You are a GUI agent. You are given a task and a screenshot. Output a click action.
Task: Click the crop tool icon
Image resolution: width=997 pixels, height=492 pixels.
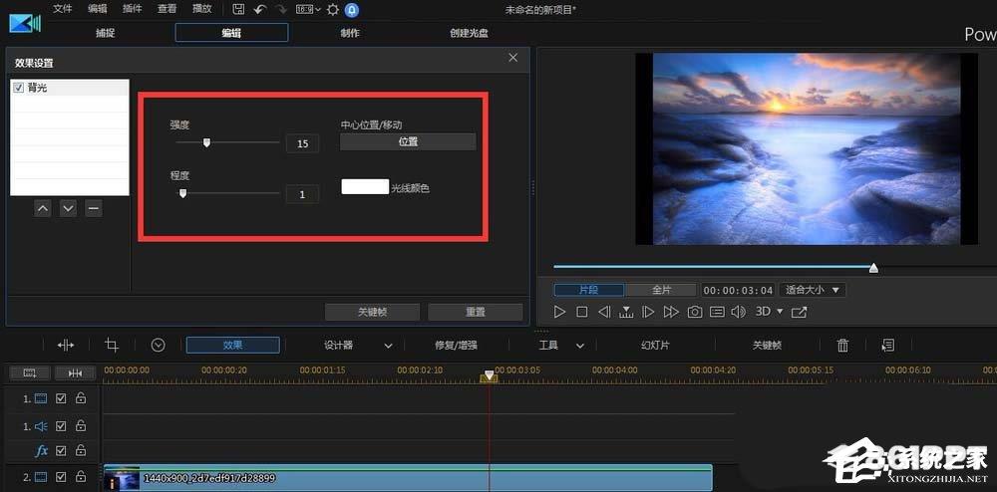tap(112, 345)
